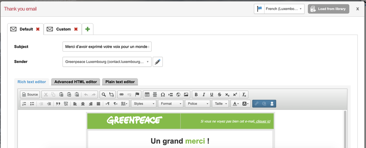Open the Police font dropdown
The height and width of the screenshot is (148, 366).
pos(197,104)
